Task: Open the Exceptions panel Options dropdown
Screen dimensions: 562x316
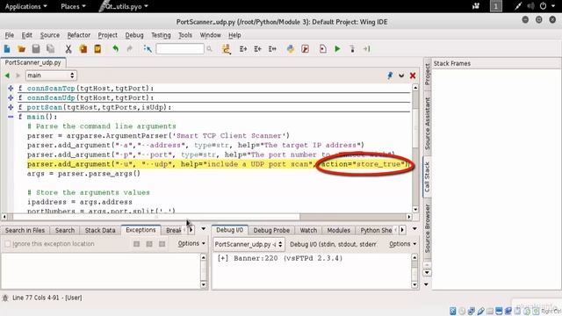Action: pos(191,243)
